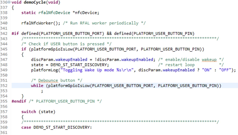
Task: Click the "Check if USER button" comment
Action: coord(66,44)
